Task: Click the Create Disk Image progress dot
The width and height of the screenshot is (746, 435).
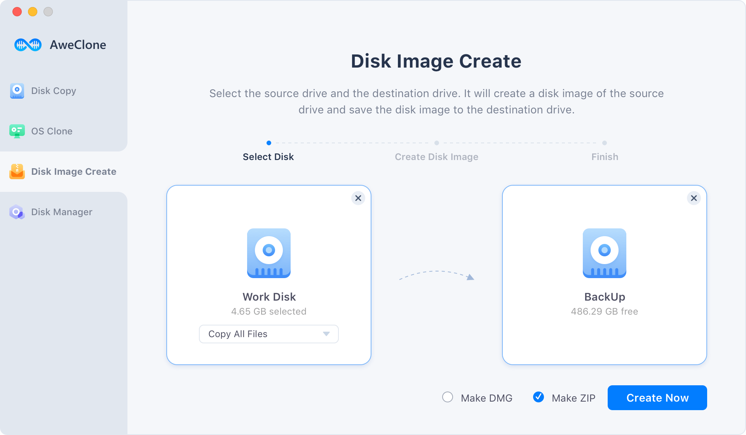Action: point(437,143)
